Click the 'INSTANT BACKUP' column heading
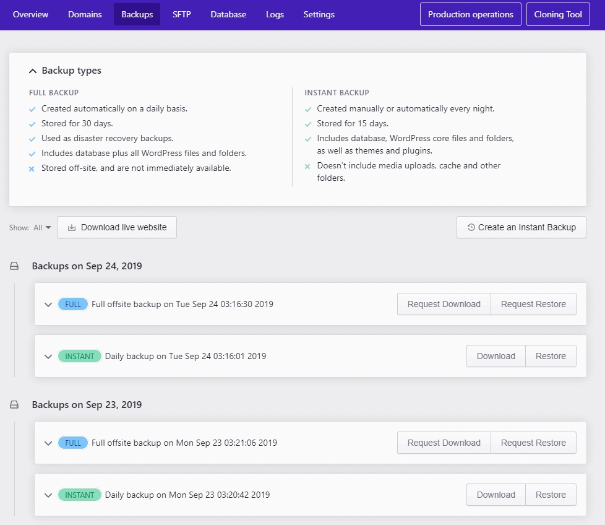The image size is (605, 525). point(337,93)
